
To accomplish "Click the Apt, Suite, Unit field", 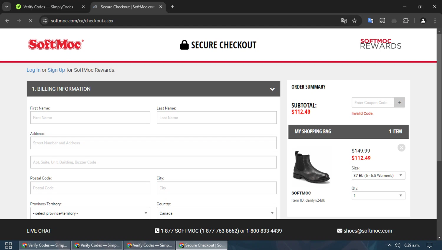I will (x=154, y=162).
